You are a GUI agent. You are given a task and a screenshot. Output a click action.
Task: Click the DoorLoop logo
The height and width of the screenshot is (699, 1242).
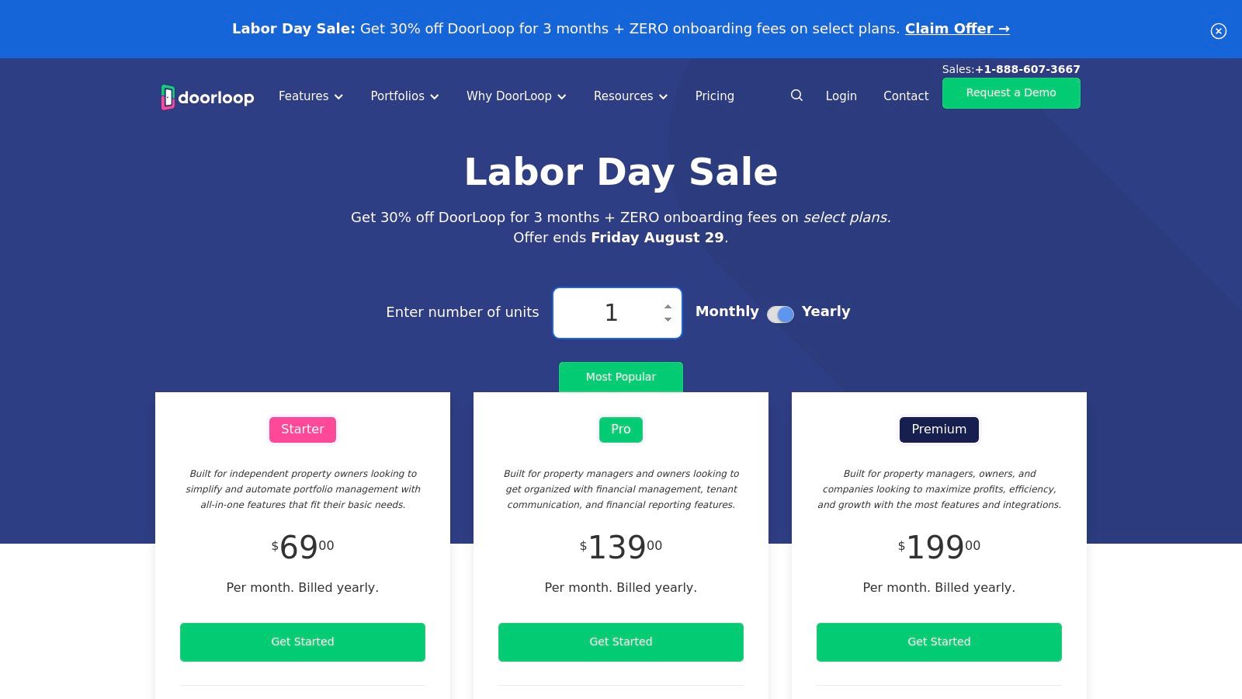click(x=207, y=97)
